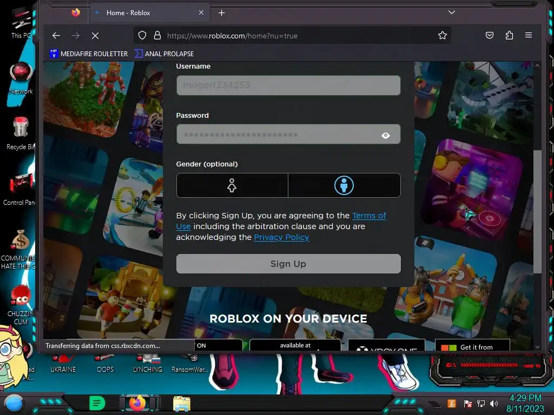
Task: Open File Explorer from taskbar
Action: 182,404
